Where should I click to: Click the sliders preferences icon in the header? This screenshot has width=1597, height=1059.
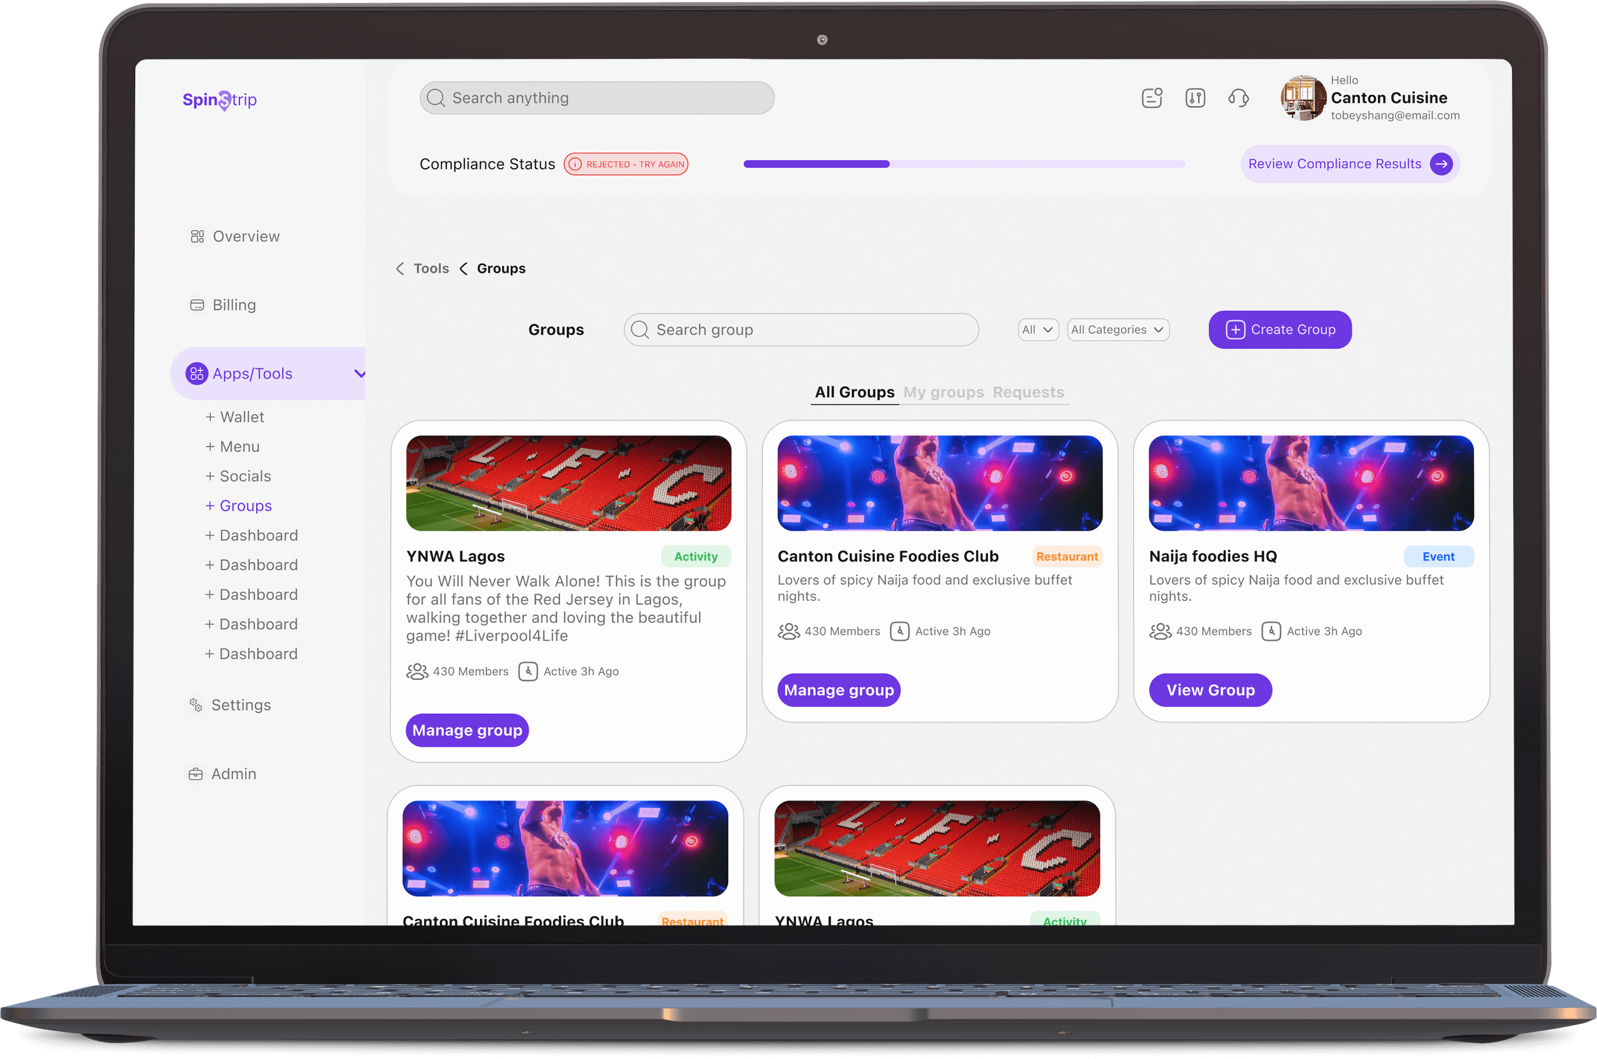pyautogui.click(x=1195, y=98)
